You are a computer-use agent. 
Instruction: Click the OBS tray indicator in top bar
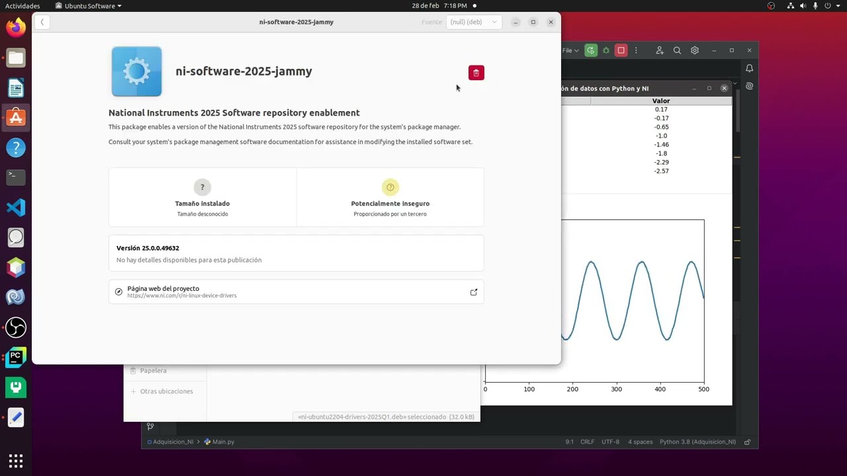771,6
